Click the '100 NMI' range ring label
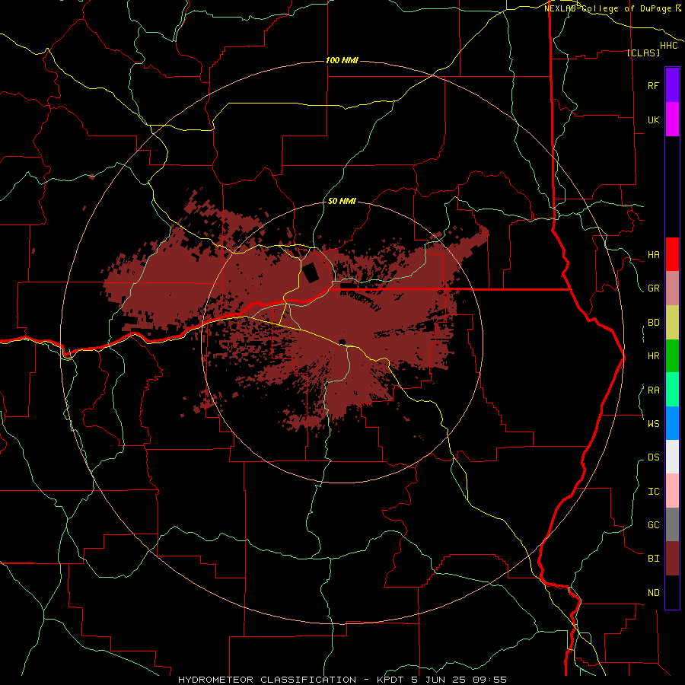The image size is (685, 685). click(x=342, y=60)
